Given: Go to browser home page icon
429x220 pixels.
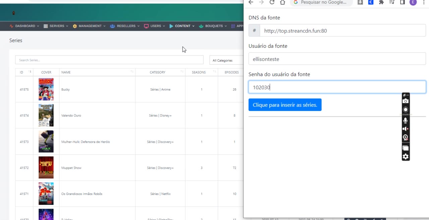Looking at the screenshot, I should (x=283, y=2).
